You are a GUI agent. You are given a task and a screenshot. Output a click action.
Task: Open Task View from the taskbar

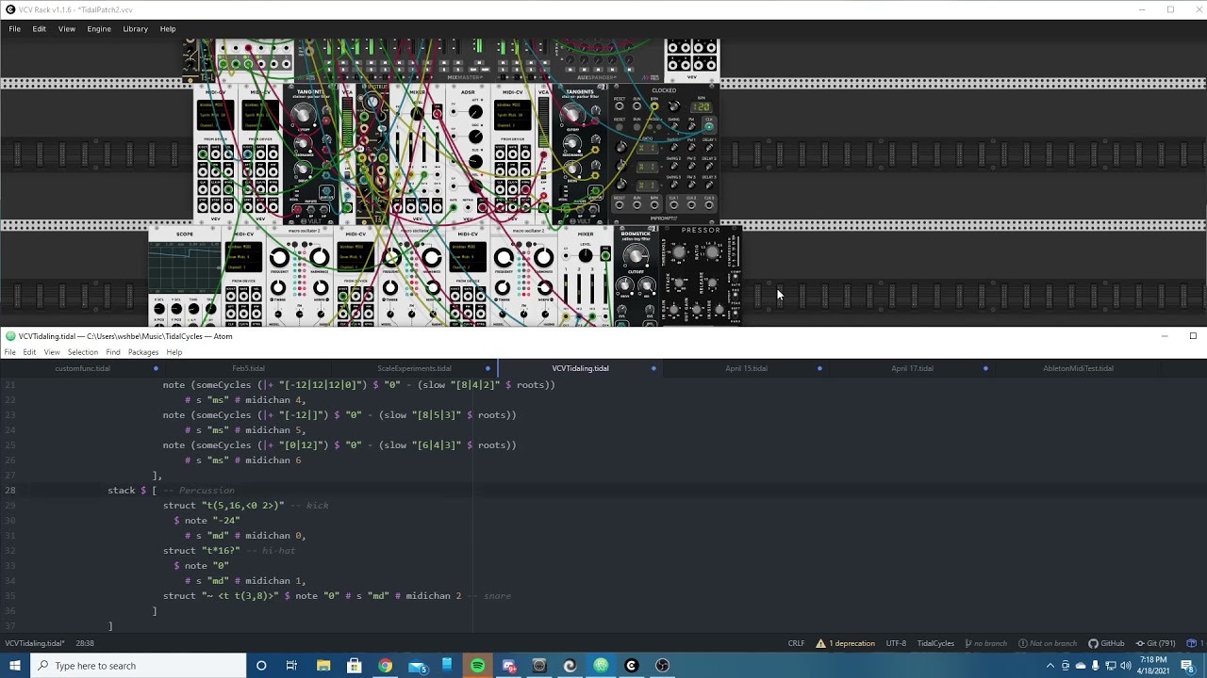[x=291, y=666]
